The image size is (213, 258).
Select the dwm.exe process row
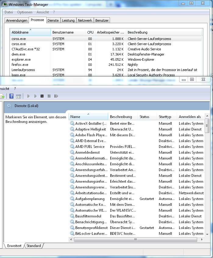[x=105, y=54]
